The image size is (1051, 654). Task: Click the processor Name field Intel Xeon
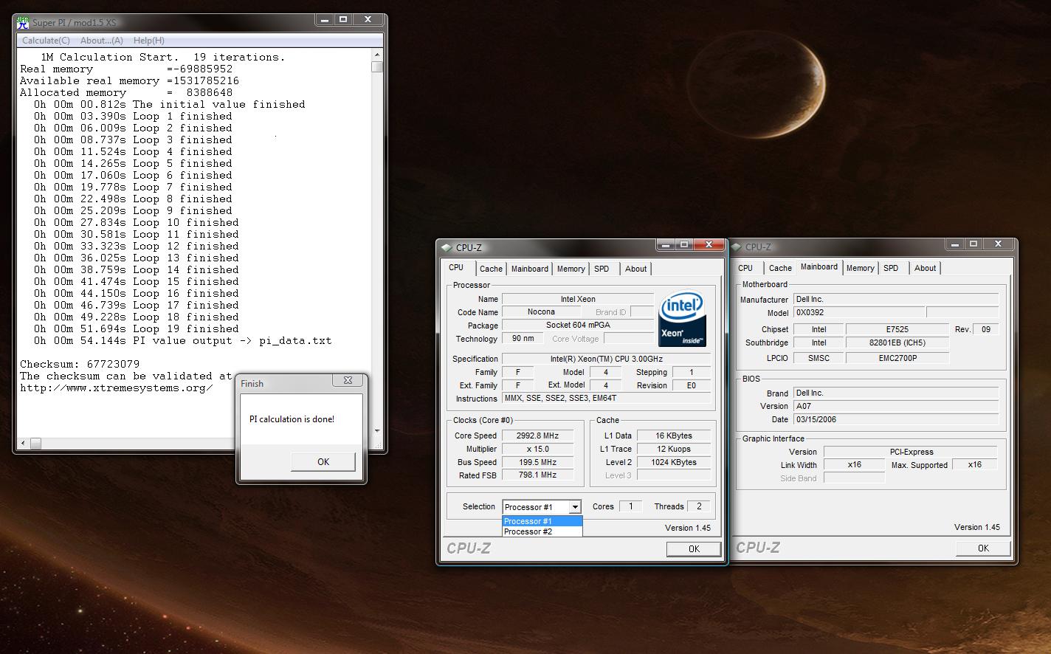578,299
